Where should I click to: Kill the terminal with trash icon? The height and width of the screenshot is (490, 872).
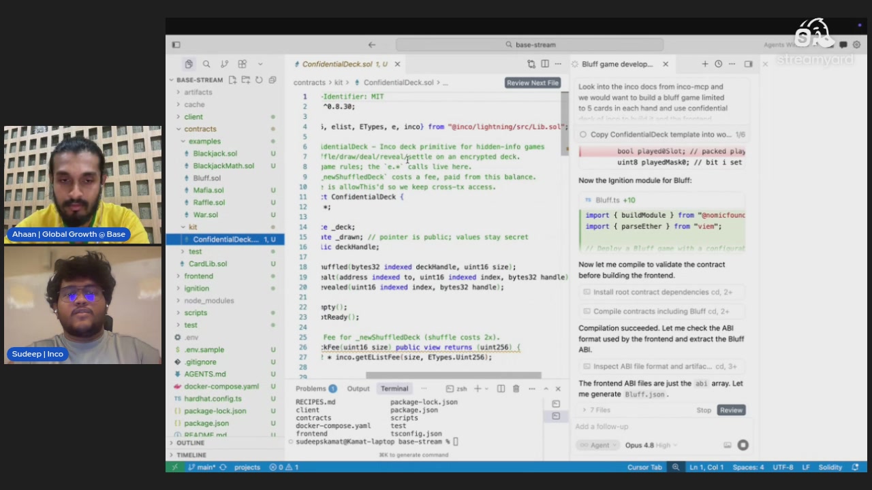point(516,389)
